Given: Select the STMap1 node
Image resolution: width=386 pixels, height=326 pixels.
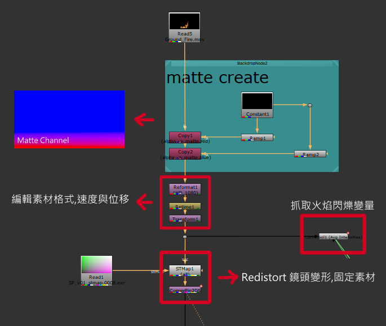Looking at the screenshot, I should [185, 270].
